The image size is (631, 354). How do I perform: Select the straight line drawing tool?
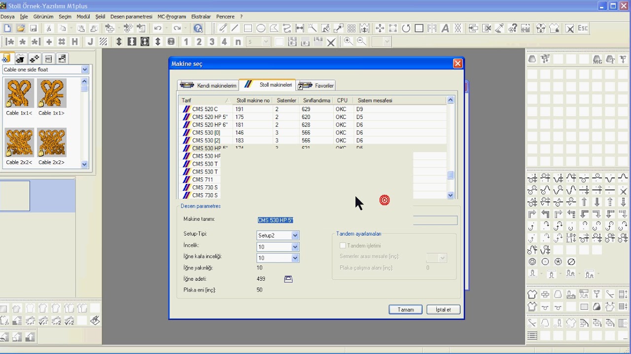[x=235, y=29]
